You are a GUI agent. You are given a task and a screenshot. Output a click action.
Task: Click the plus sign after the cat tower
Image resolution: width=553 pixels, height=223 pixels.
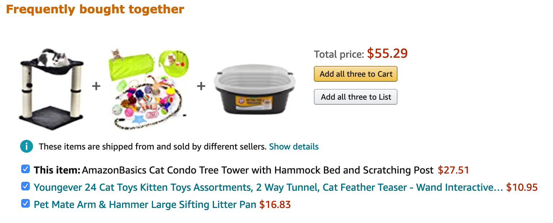[x=96, y=86]
